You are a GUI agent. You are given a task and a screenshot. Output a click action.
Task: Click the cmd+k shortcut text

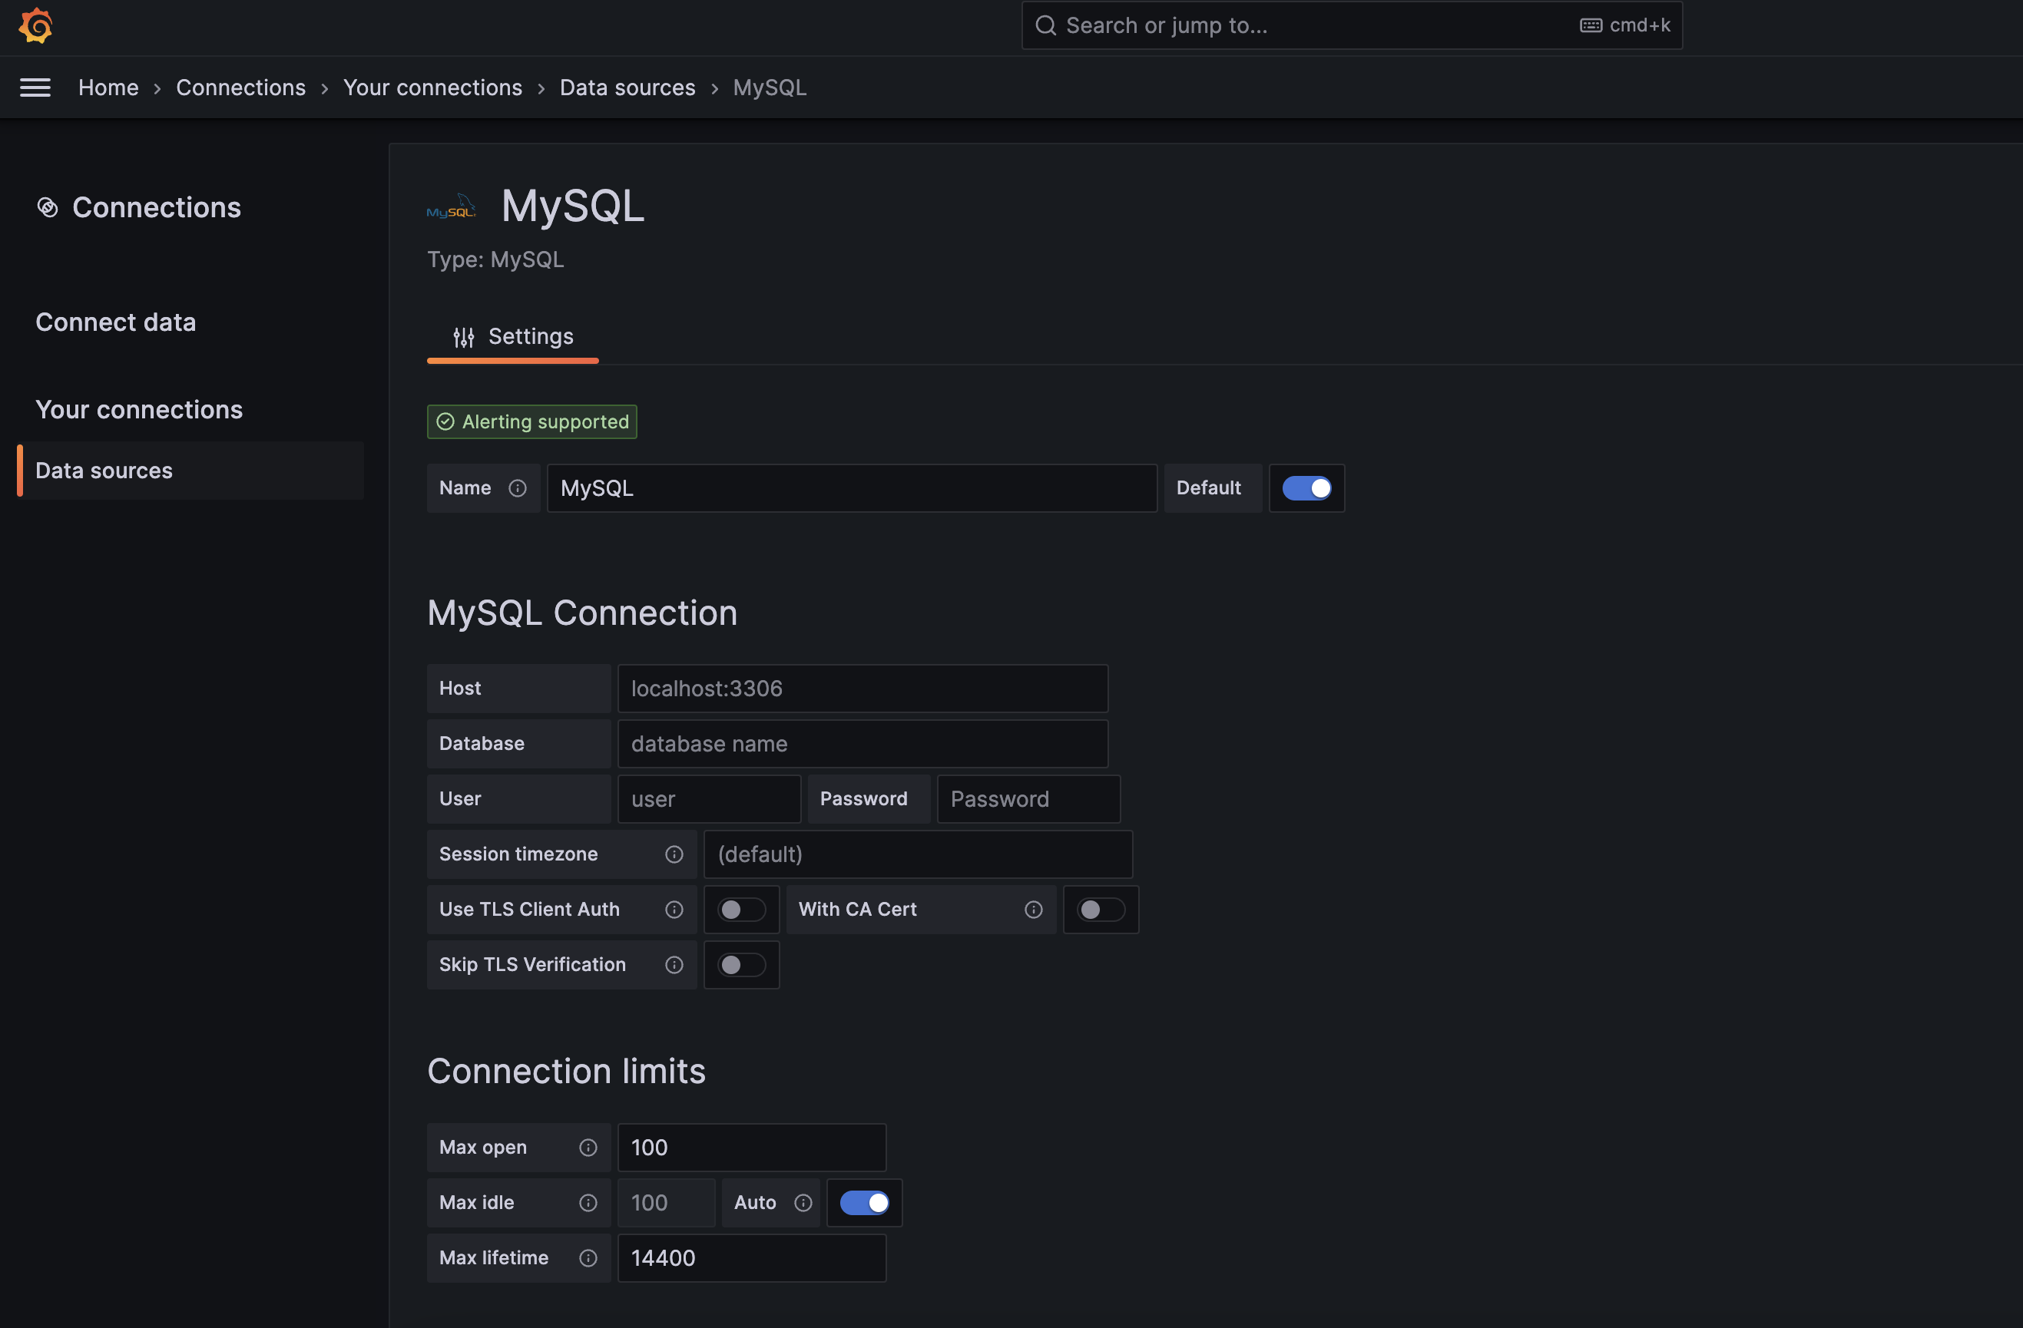pyautogui.click(x=1640, y=25)
